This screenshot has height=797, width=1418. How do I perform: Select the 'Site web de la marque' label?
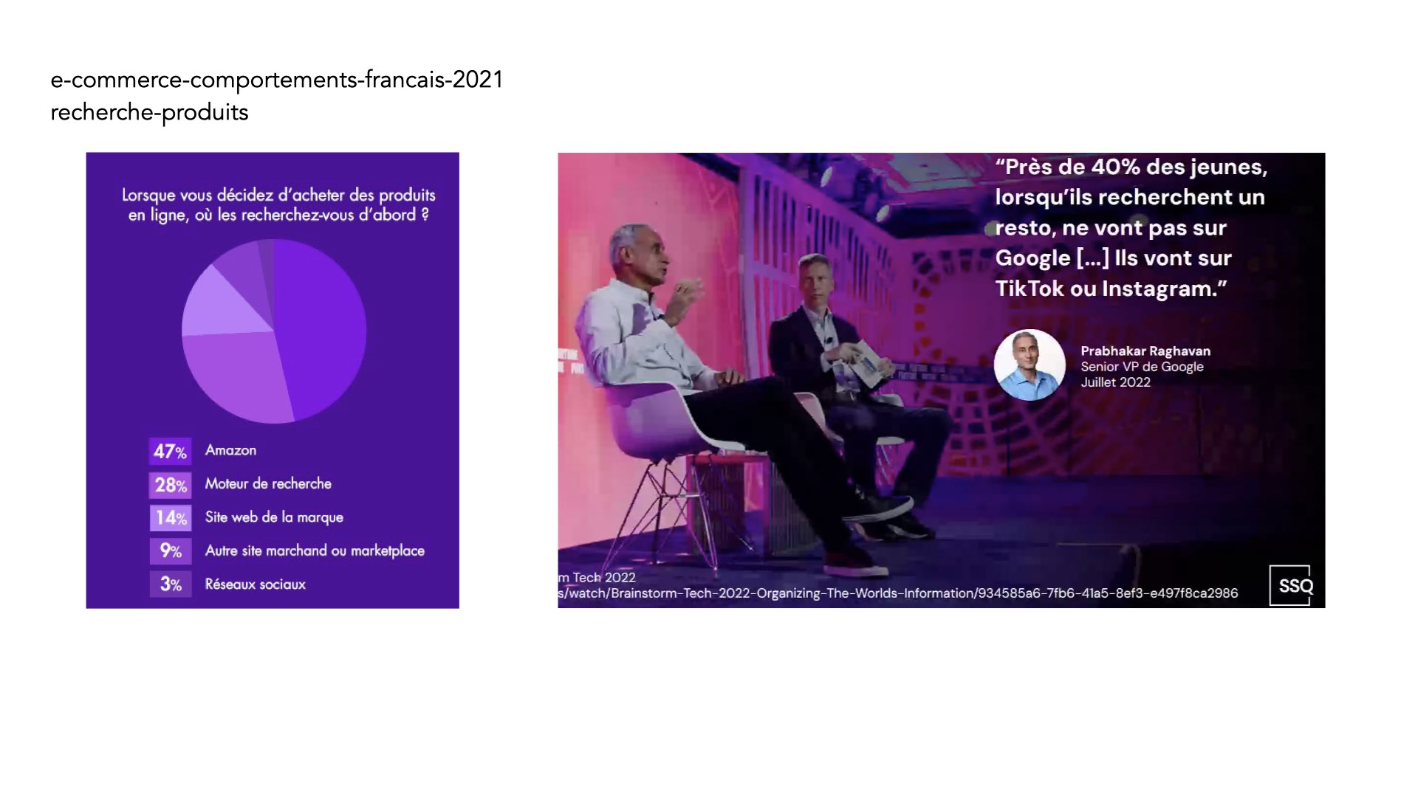[x=274, y=517]
